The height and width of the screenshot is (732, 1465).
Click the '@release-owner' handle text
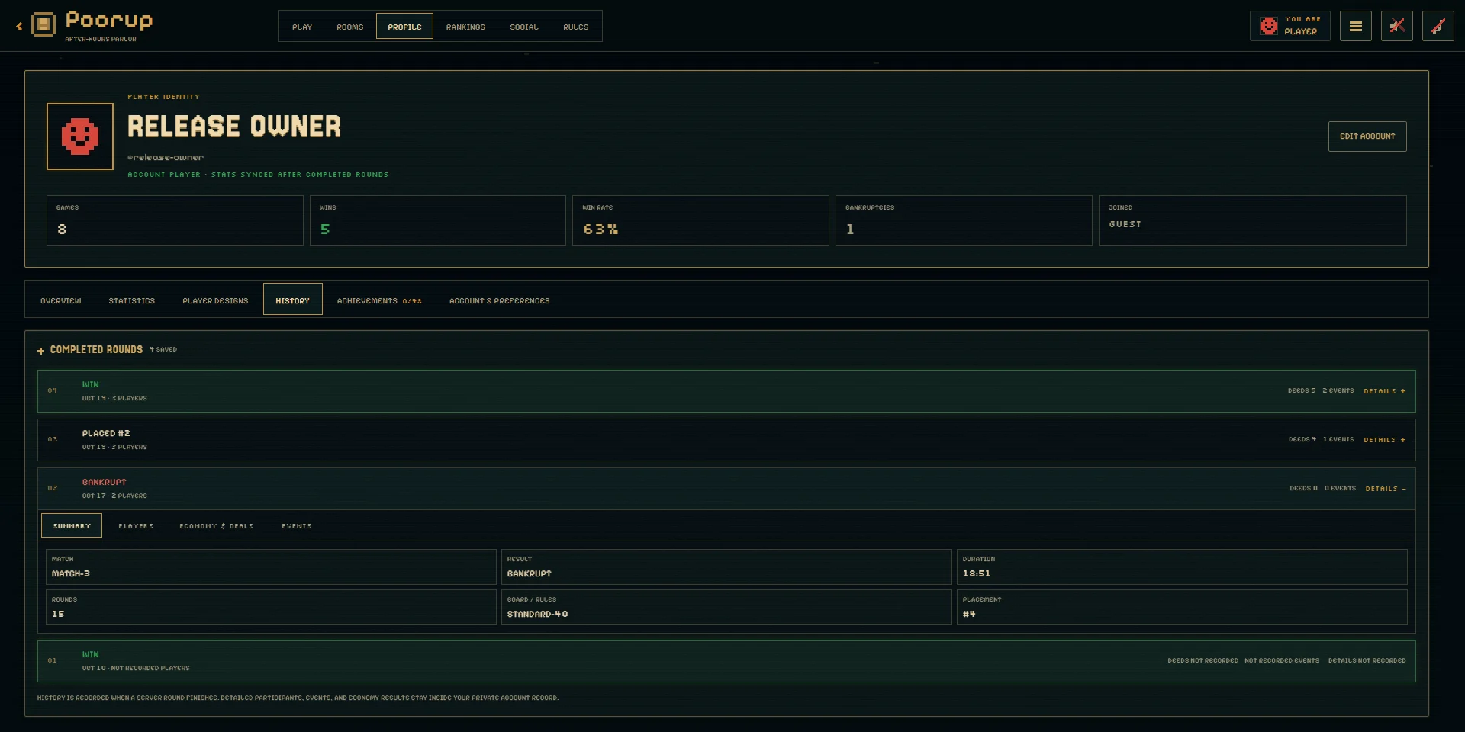[x=166, y=158]
